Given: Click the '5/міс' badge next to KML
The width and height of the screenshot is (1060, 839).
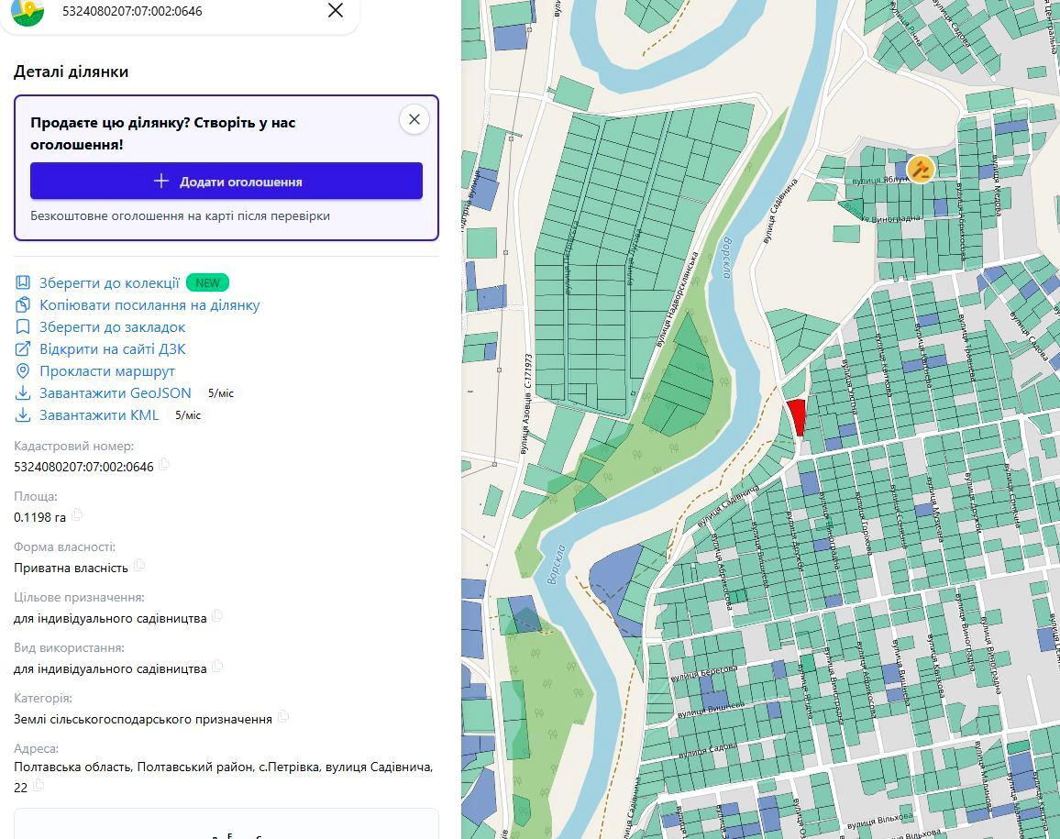Looking at the screenshot, I should click(188, 415).
